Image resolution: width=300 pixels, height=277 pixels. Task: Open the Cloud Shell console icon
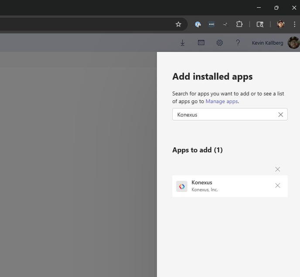tap(201, 42)
